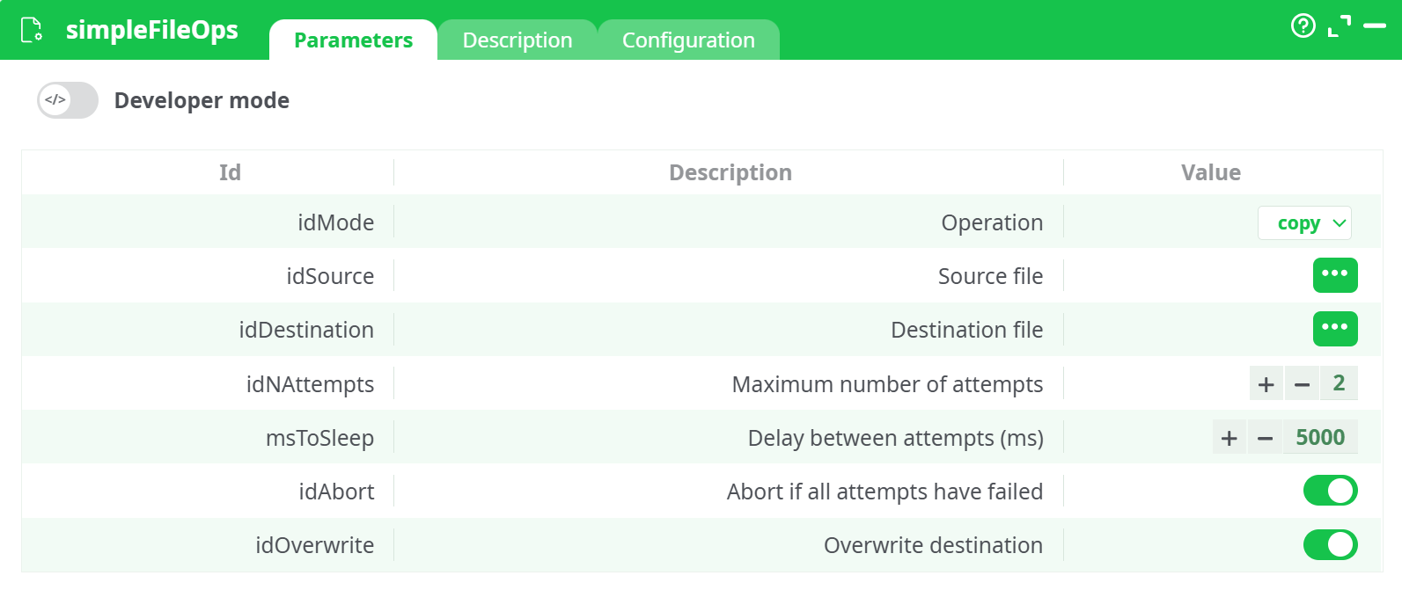The image size is (1402, 590).
Task: Click the idNAttempts value field showing 2
Action: (x=1339, y=383)
